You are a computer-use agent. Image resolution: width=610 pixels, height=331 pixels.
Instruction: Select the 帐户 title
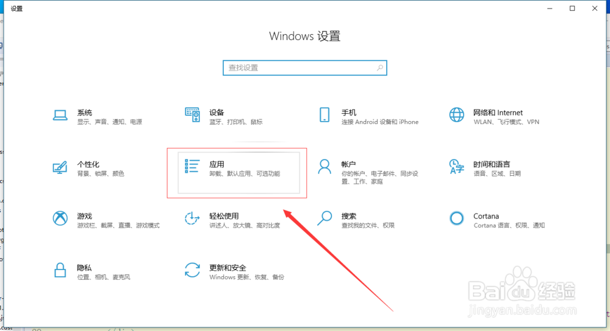click(x=349, y=164)
